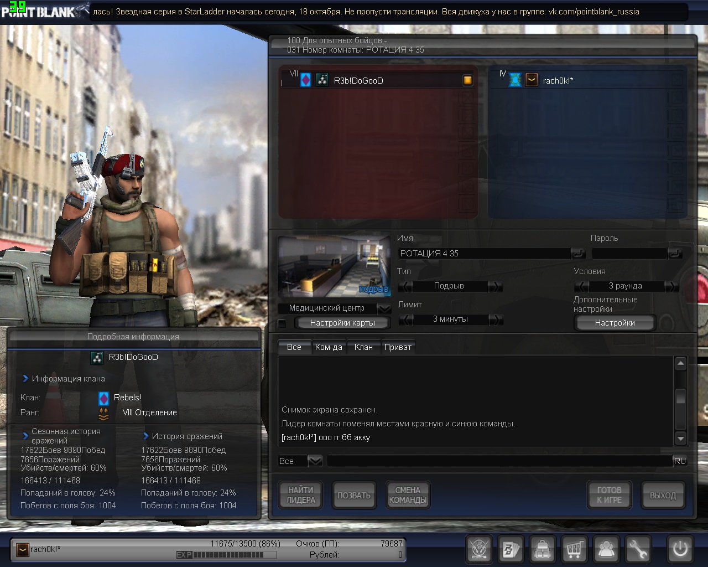
Task: Click the Выход button
Action: (663, 495)
